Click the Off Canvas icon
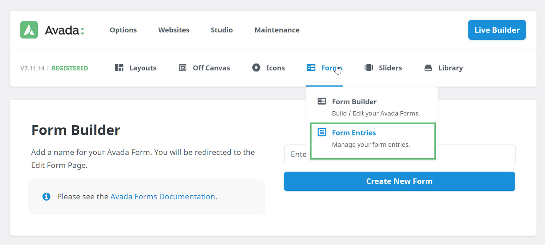The height and width of the screenshot is (245, 545). pos(183,68)
